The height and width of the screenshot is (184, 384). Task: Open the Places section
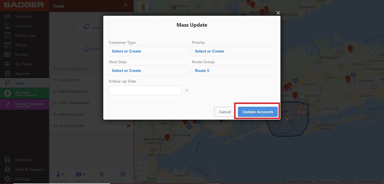pos(24,45)
